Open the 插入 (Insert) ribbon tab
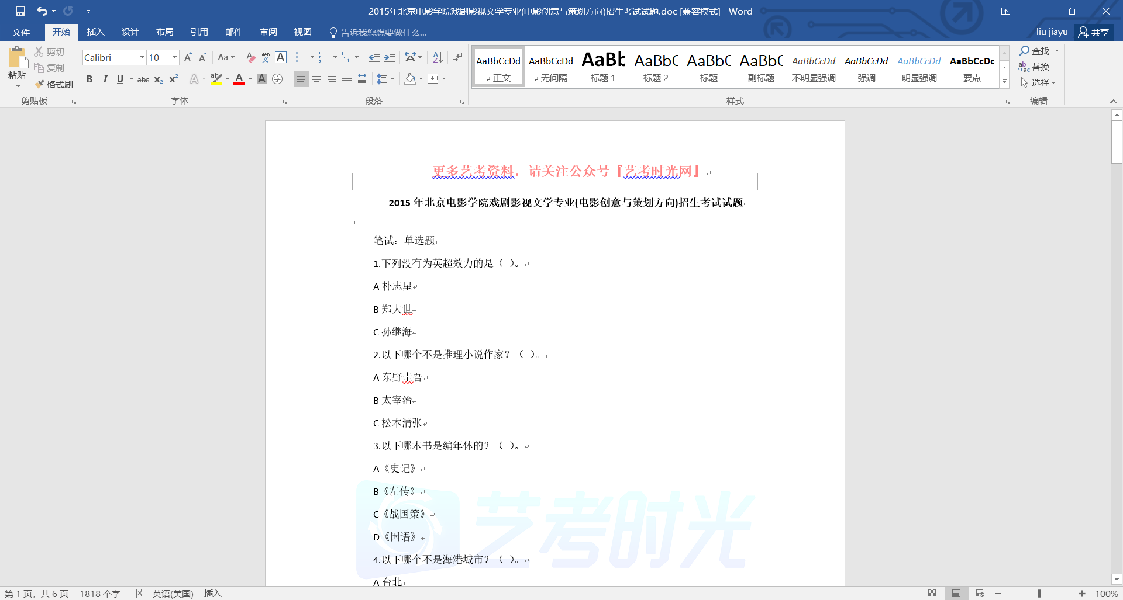Image resolution: width=1123 pixels, height=600 pixels. pos(95,32)
